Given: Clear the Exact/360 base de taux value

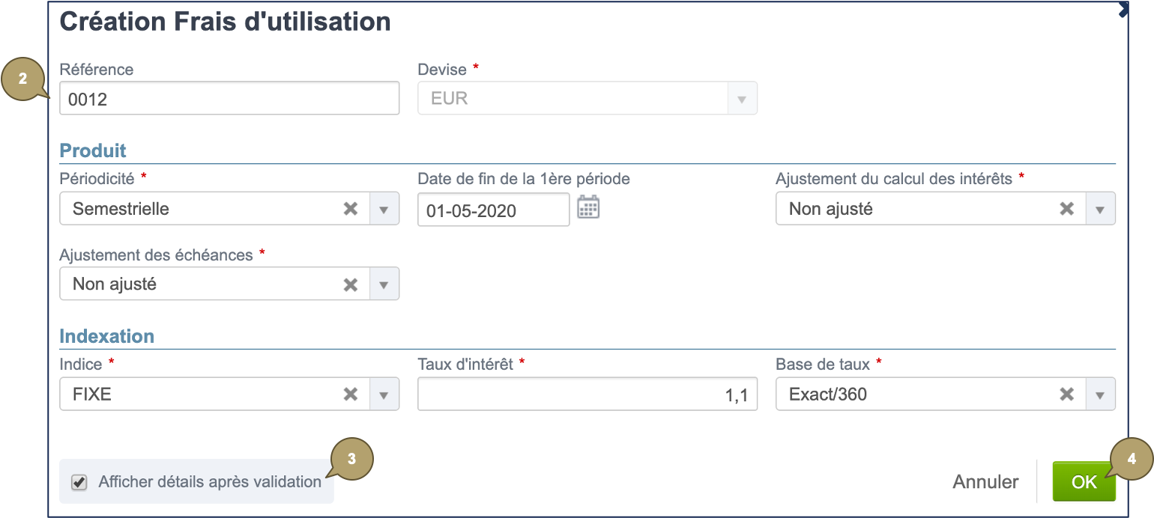Looking at the screenshot, I should tap(1066, 394).
